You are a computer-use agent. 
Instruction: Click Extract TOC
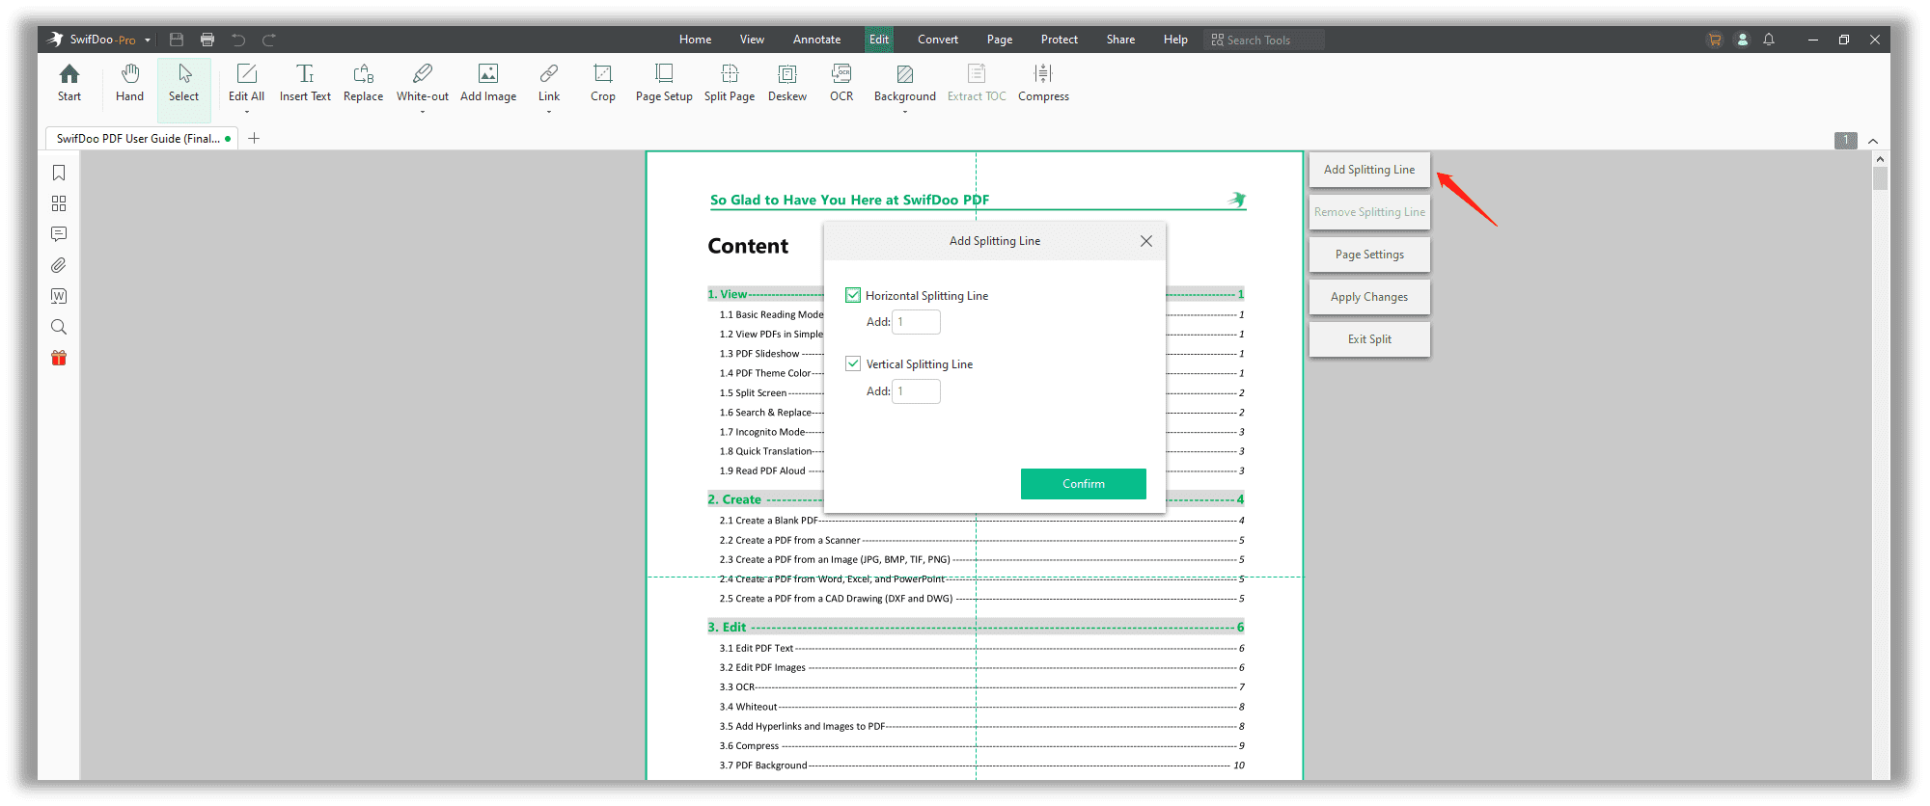pos(977,83)
